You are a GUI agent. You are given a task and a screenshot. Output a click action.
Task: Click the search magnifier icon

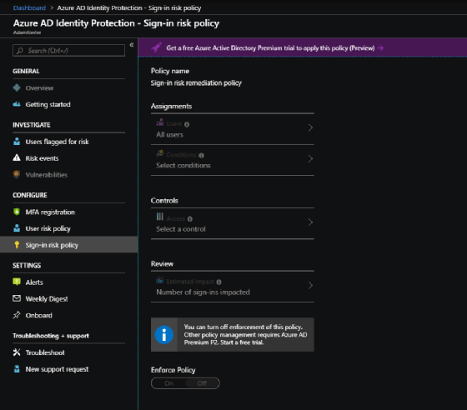click(x=20, y=51)
